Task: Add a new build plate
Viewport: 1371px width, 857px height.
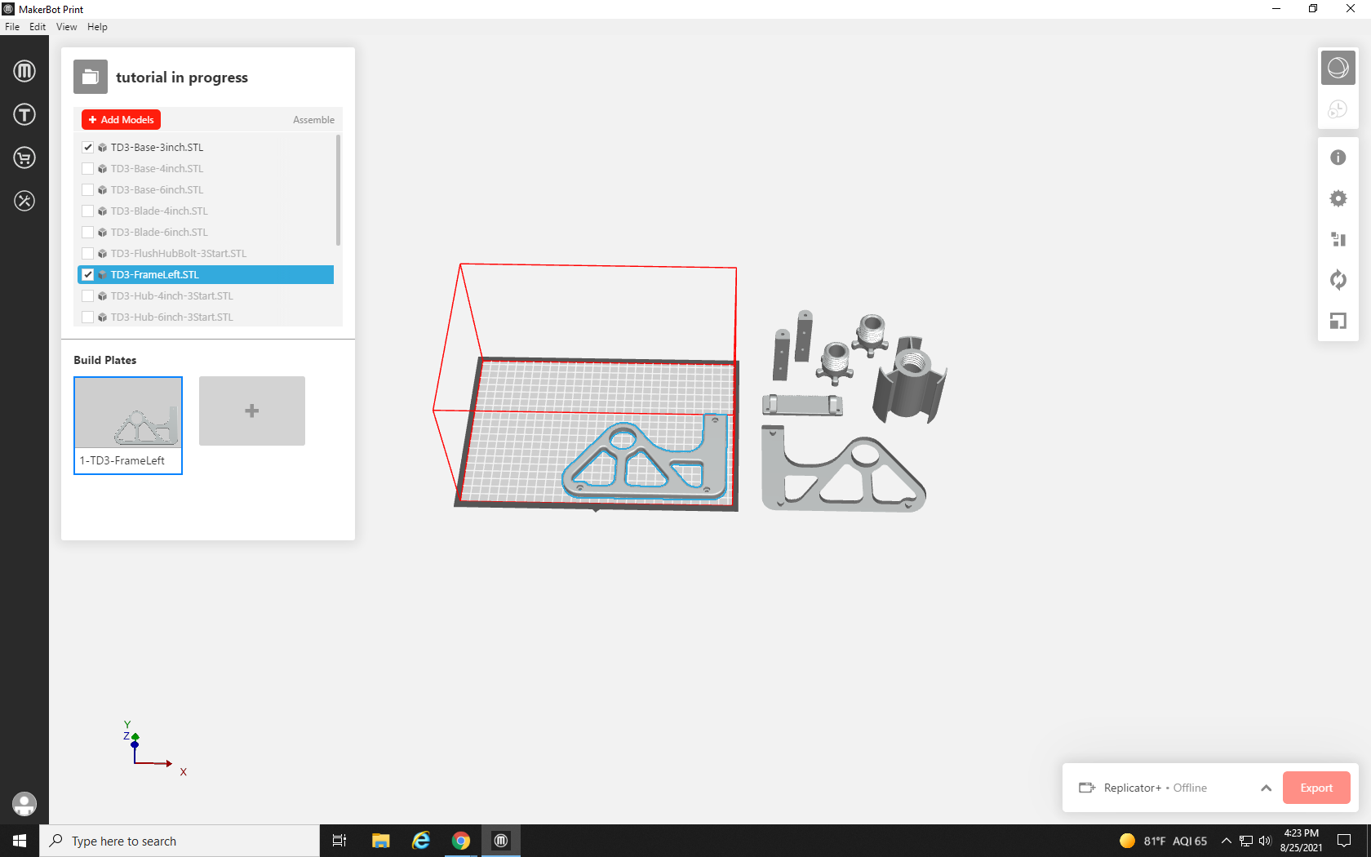Action: click(252, 411)
